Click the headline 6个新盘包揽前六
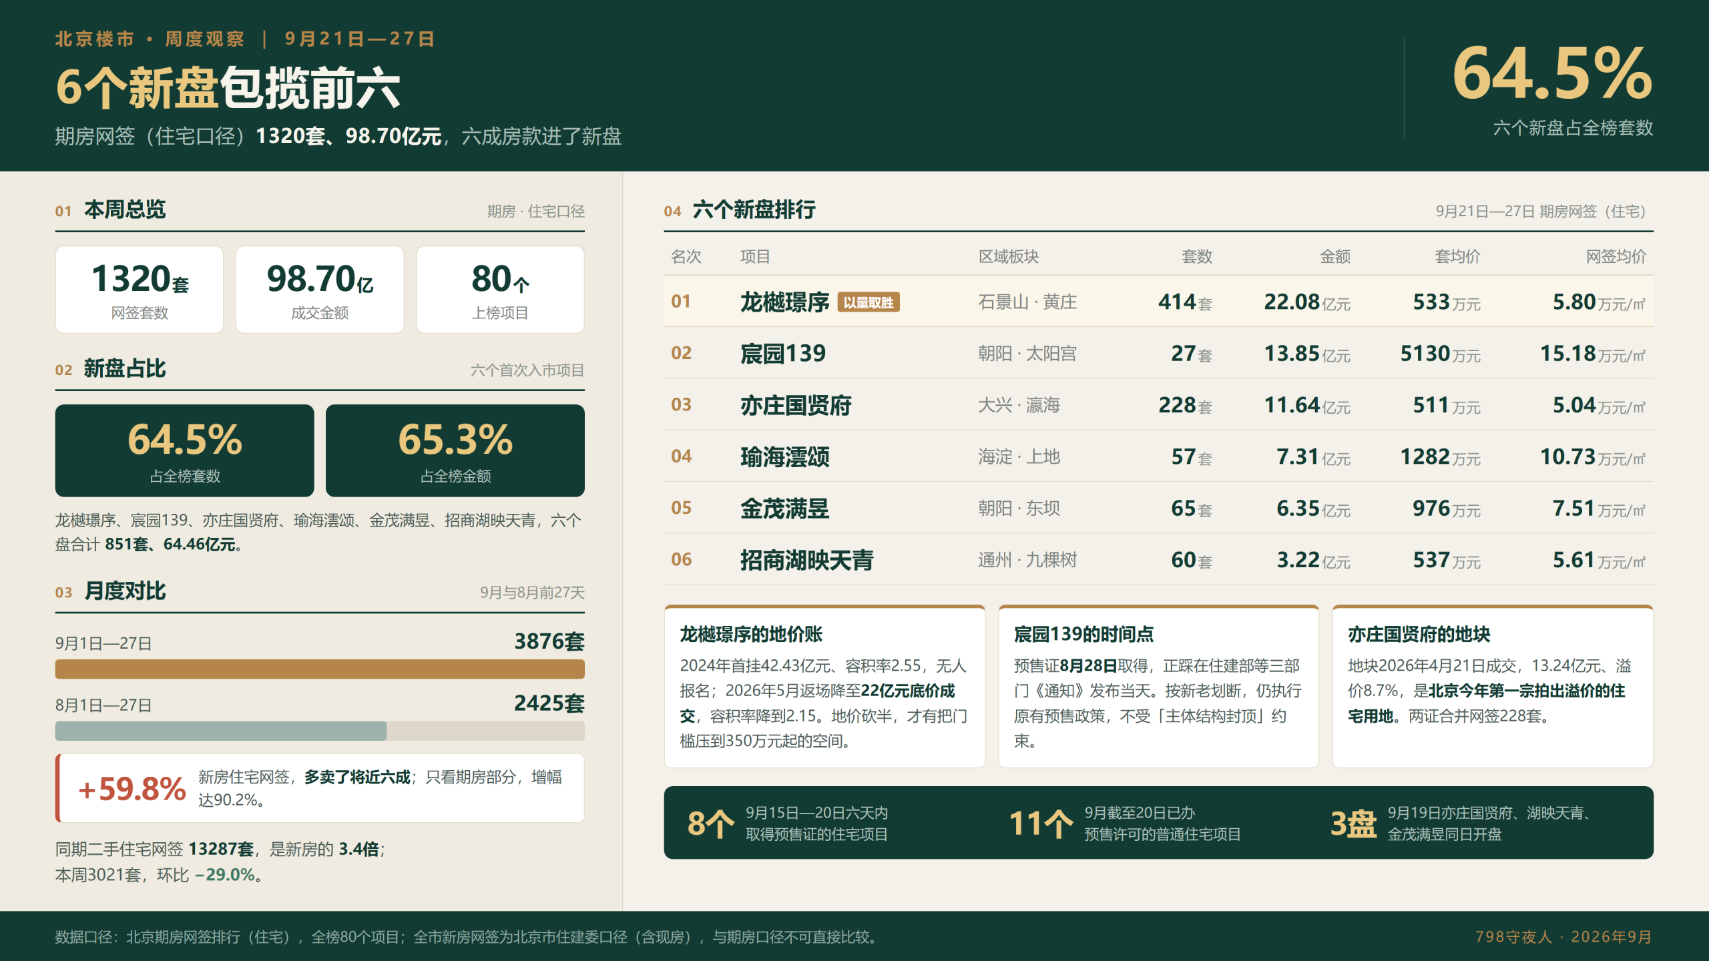This screenshot has height=961, width=1709. (x=228, y=87)
